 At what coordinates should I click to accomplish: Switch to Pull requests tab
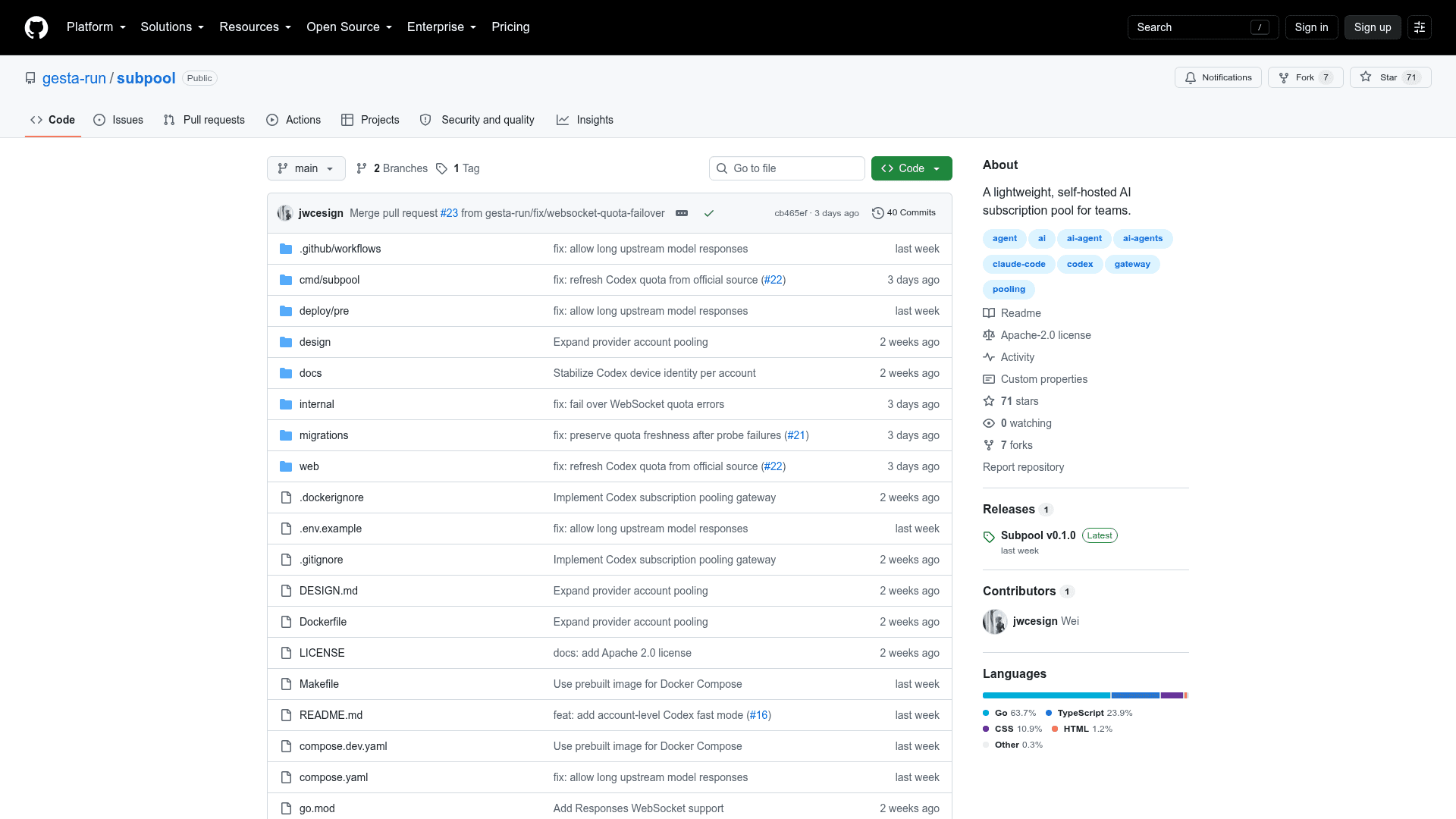click(204, 120)
